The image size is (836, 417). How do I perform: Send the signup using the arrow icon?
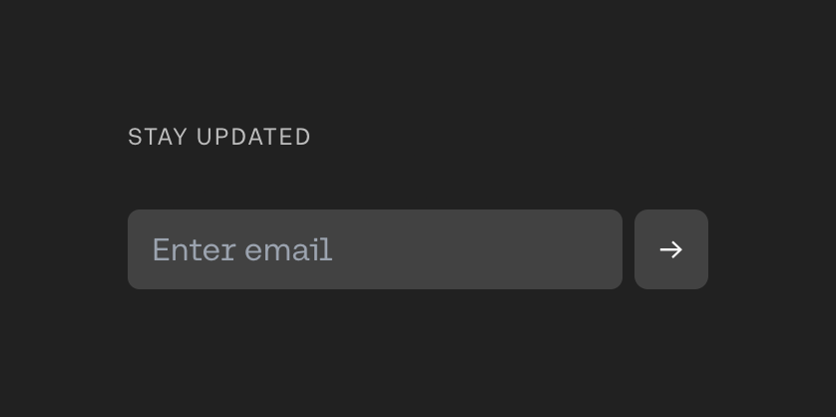pyautogui.click(x=670, y=249)
